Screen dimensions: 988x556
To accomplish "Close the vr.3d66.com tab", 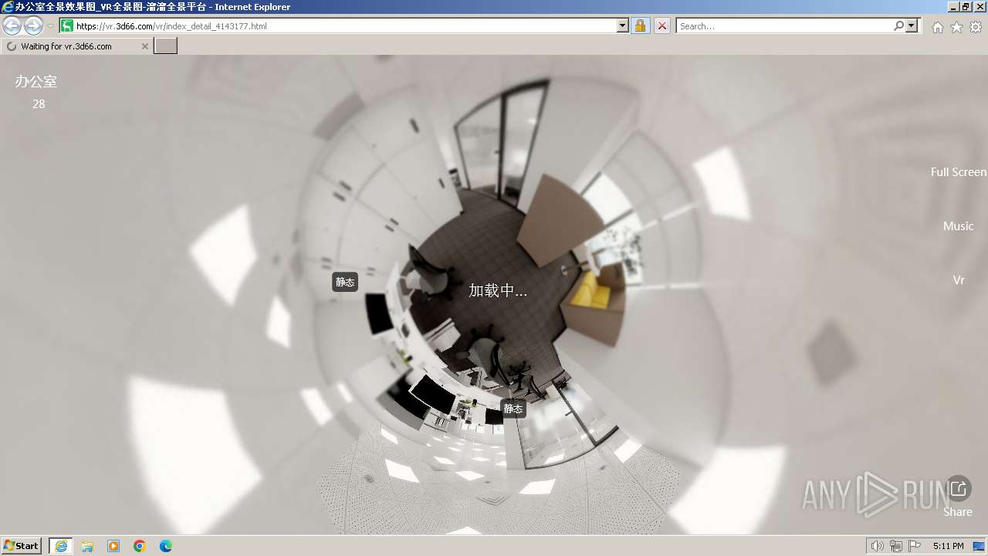I will coord(144,46).
